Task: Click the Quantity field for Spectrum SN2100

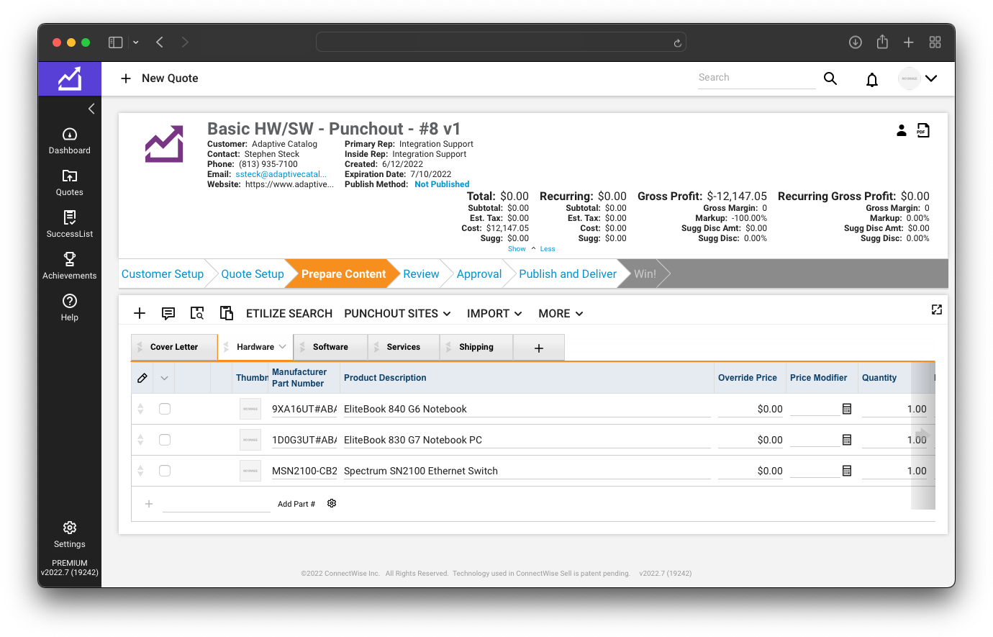Action: click(x=894, y=471)
